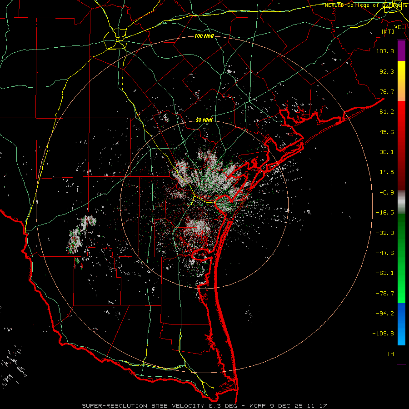Click the '[KT]' units label

[x=388, y=31]
